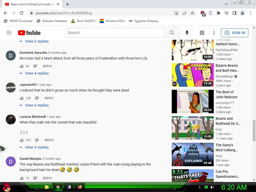Open the tab search chevron dropdown

(x=226, y=4)
